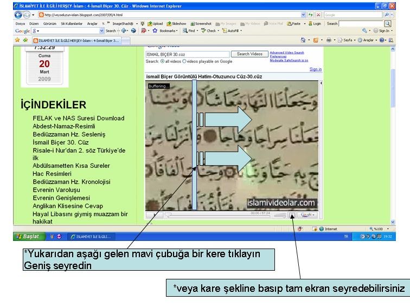The height and width of the screenshot is (307, 410).
Task: Click the Favorites star icon
Action: click(17, 40)
